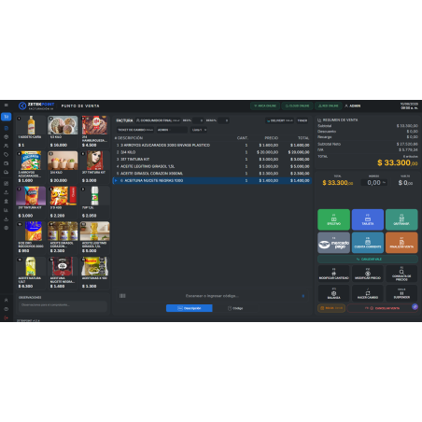
Task: Click the RECA% surcharge field
Action: coord(223,120)
